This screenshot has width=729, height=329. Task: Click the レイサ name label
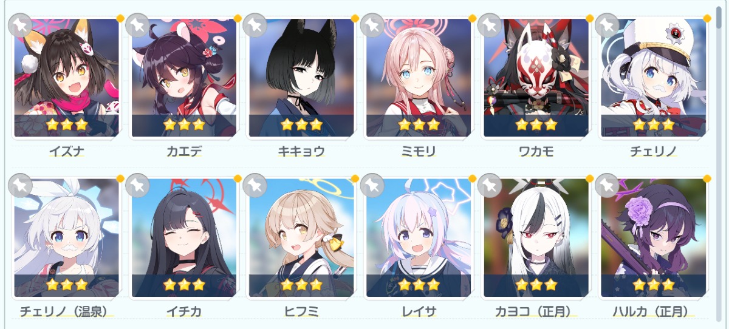(x=419, y=312)
